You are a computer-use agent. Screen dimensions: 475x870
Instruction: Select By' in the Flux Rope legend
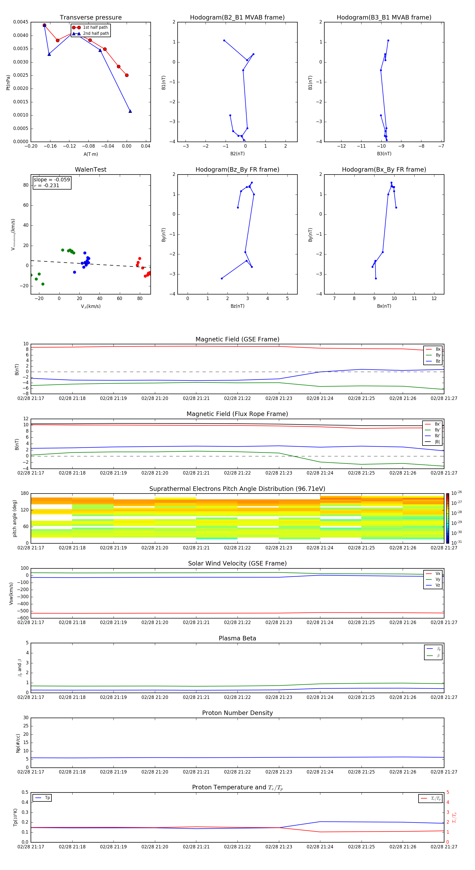click(x=433, y=430)
